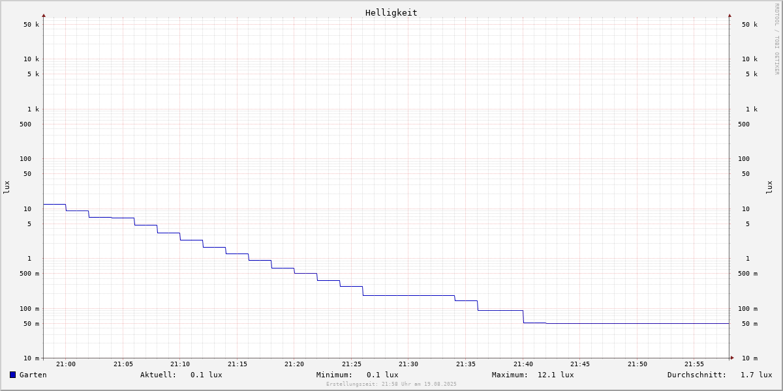Select the "Durchschnitt:" legend label

coord(697,375)
